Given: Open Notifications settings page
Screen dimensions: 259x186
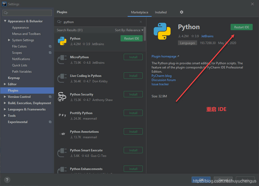Looking at the screenshot, I should [x=21, y=59].
